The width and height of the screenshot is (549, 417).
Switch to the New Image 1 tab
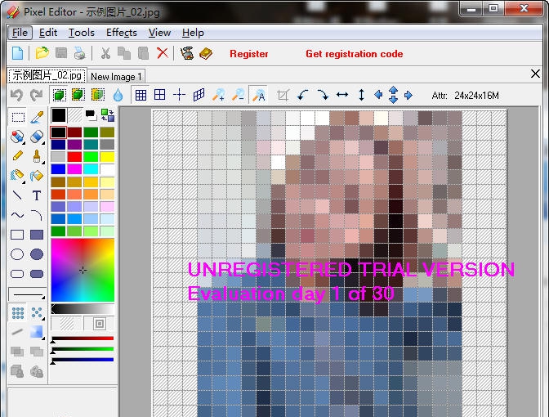tap(116, 76)
